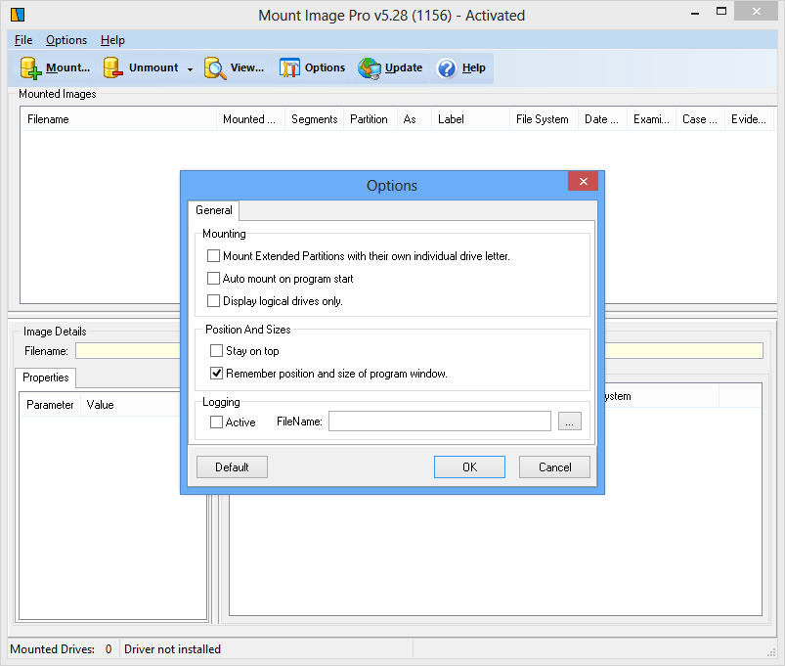This screenshot has height=666, width=785.
Task: Click the Label column header
Action: pos(470,119)
